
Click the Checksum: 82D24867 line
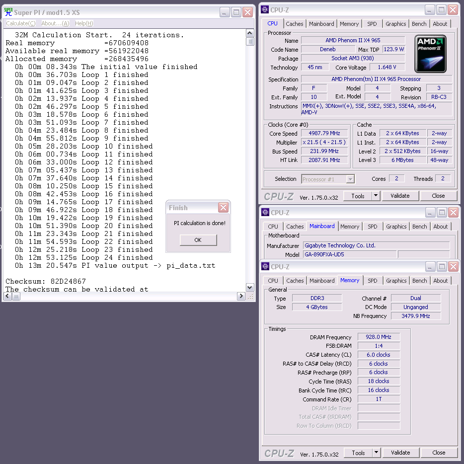[x=46, y=281]
